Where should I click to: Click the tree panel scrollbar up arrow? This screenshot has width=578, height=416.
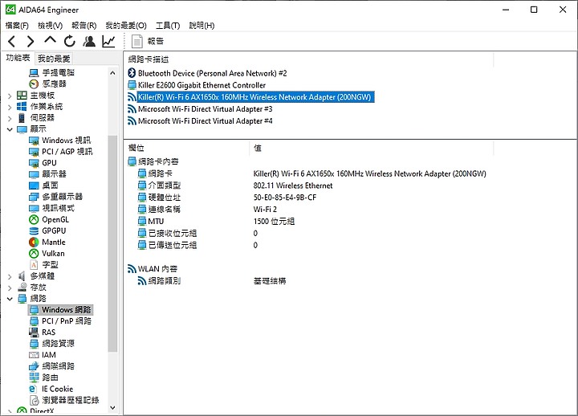coord(113,73)
